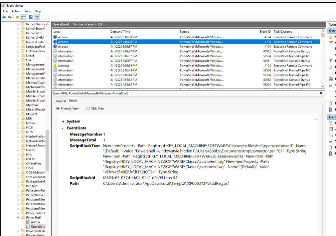Expand the System section
Screen dimensions: 336x236
pos(63,121)
